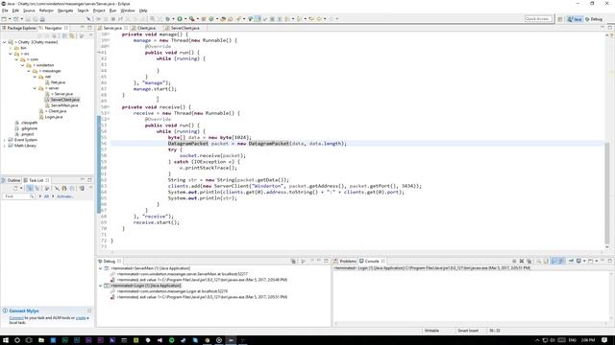Select the Package Explorer tab

(19, 28)
